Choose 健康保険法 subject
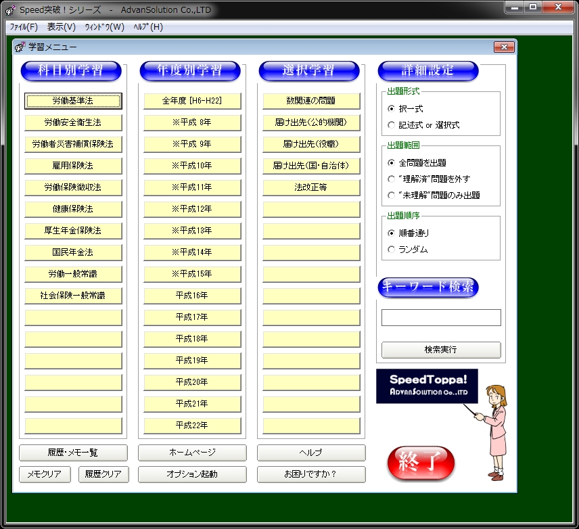Image resolution: width=579 pixels, height=529 pixels. 73,209
